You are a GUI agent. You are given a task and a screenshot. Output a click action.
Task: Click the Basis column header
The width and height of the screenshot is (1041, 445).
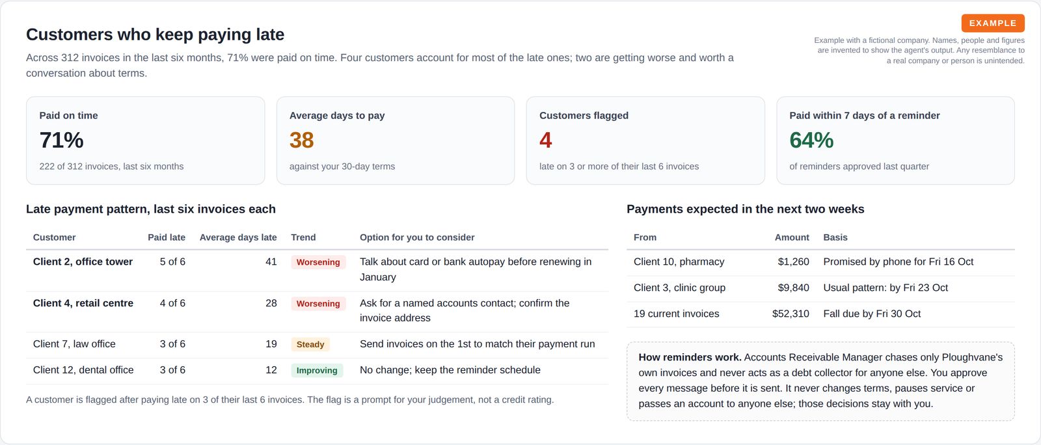pos(835,237)
